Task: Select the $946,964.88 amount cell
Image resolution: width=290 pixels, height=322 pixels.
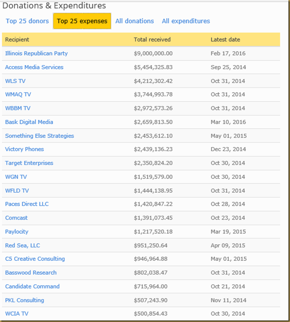Action: (151, 259)
